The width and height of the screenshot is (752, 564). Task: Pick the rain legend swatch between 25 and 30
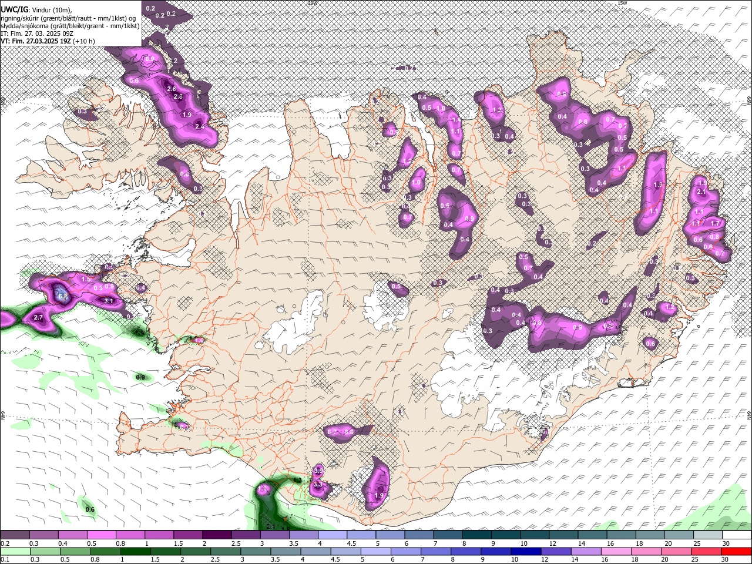pyautogui.click(x=706, y=551)
